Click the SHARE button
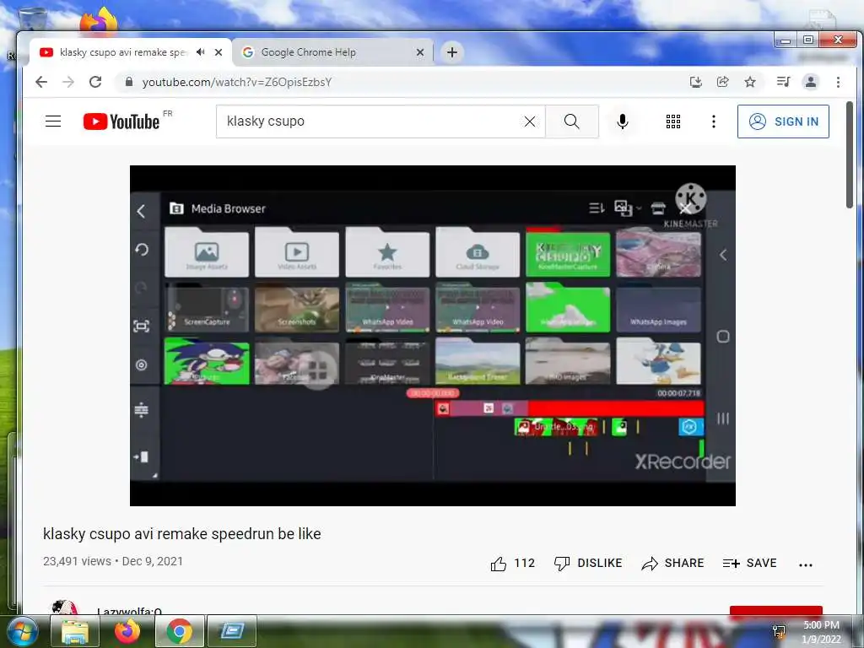The image size is (864, 648). [672, 563]
